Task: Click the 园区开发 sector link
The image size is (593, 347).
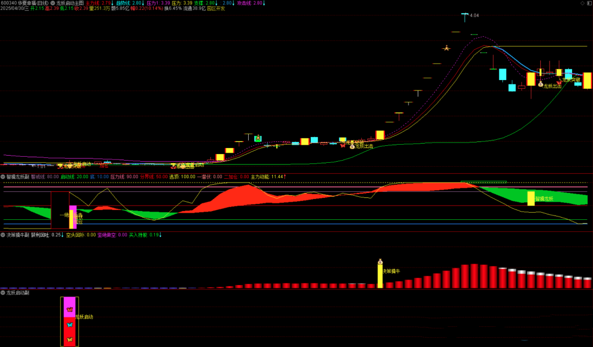Action: [216, 9]
